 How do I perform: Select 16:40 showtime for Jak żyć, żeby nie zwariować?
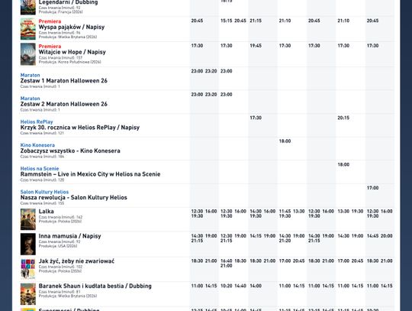[227, 261]
